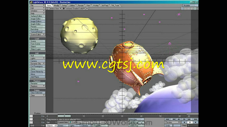Click the fast-forward (next key) icon
Viewport: 227px width, 127px height.
coord(189,119)
